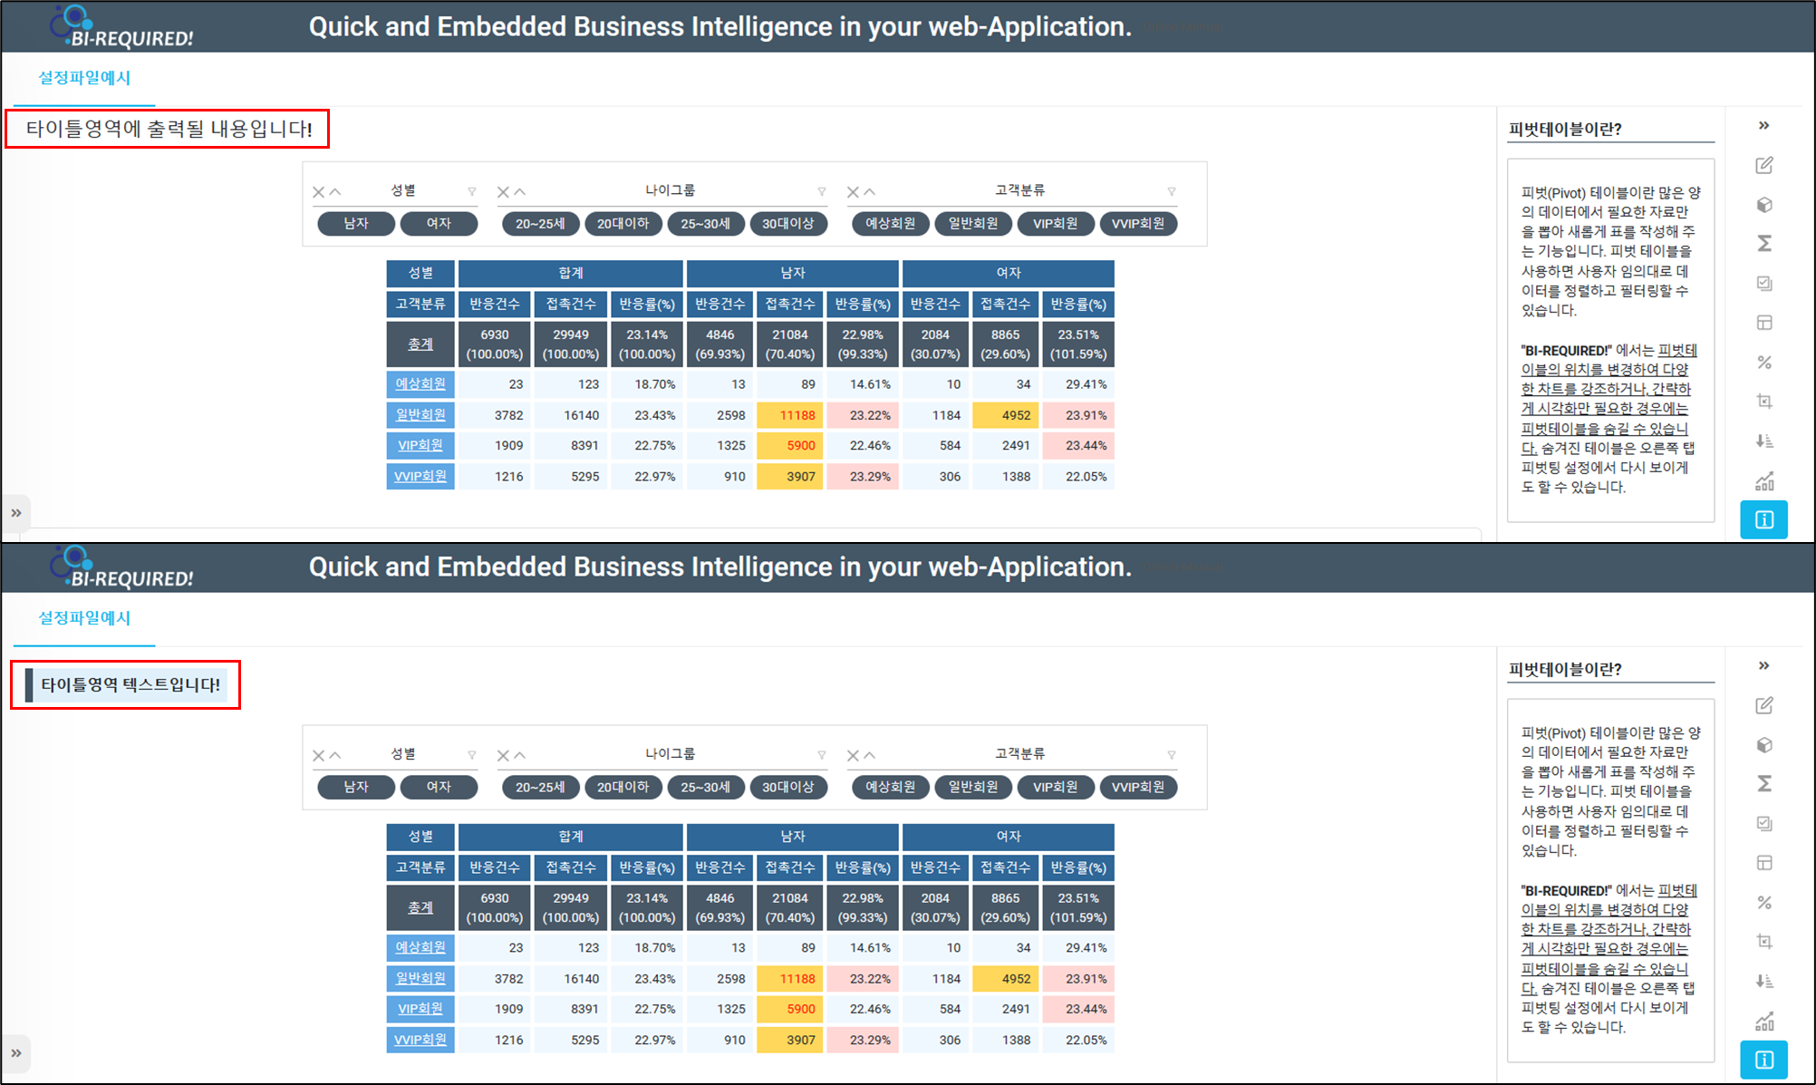
Task: Click the 여자 column header in bottom pivot table
Action: [1009, 837]
